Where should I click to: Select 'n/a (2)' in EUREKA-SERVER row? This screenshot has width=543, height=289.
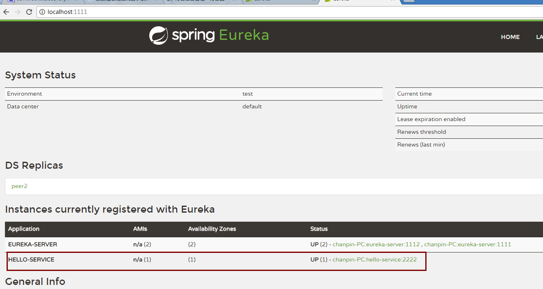(x=142, y=244)
